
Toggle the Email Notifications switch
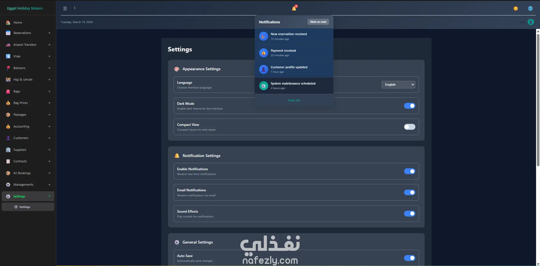pos(409,192)
